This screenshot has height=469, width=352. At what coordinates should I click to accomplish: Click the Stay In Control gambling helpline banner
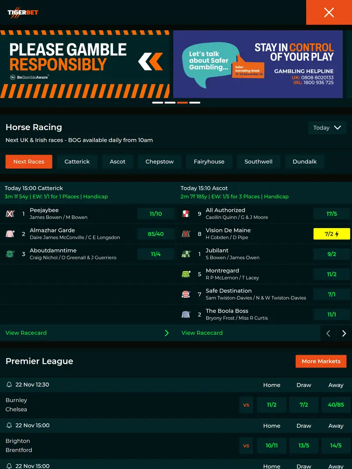coord(259,64)
